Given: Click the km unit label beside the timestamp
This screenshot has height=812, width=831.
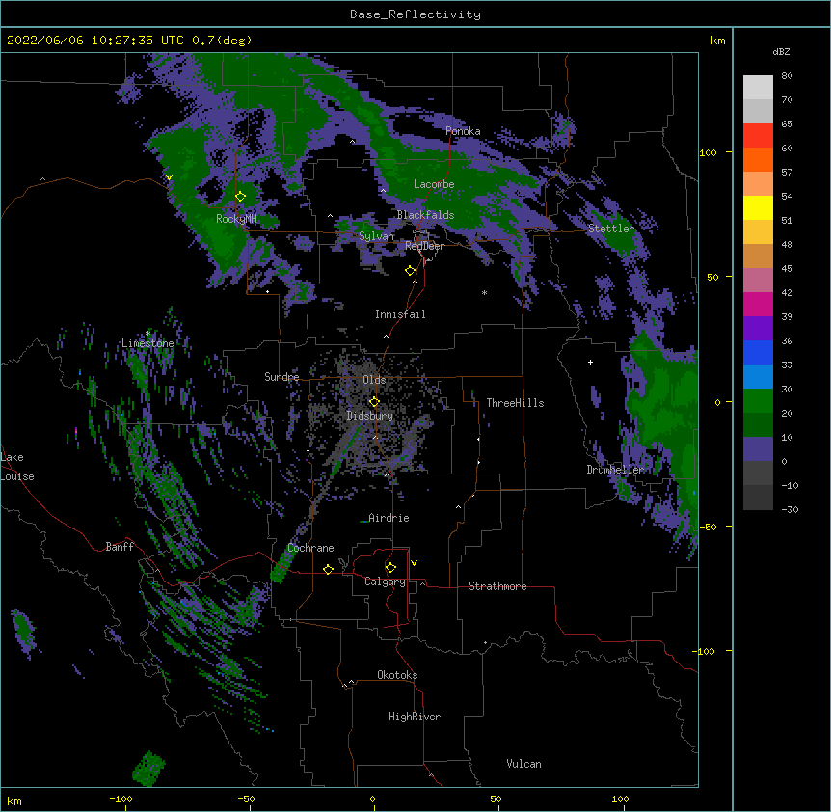Looking at the screenshot, I should click(718, 41).
